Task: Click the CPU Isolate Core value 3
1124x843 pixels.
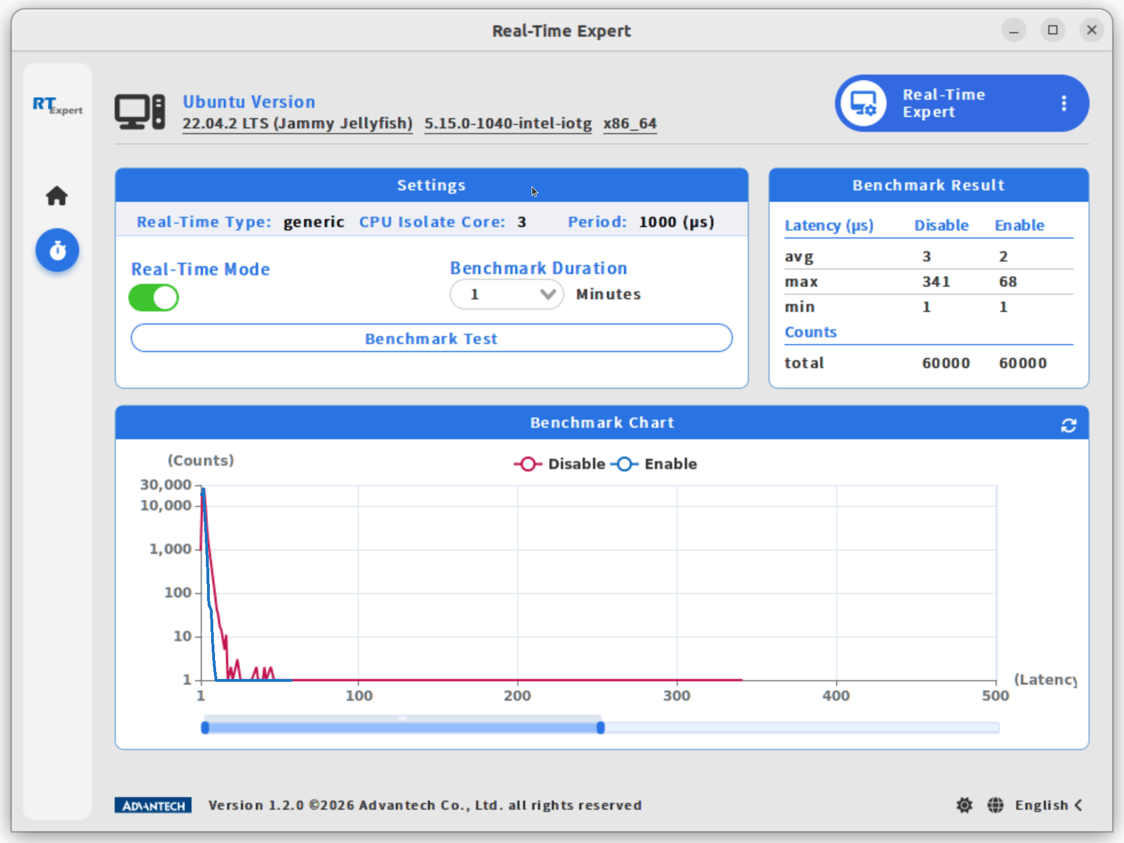Action: tap(521, 222)
